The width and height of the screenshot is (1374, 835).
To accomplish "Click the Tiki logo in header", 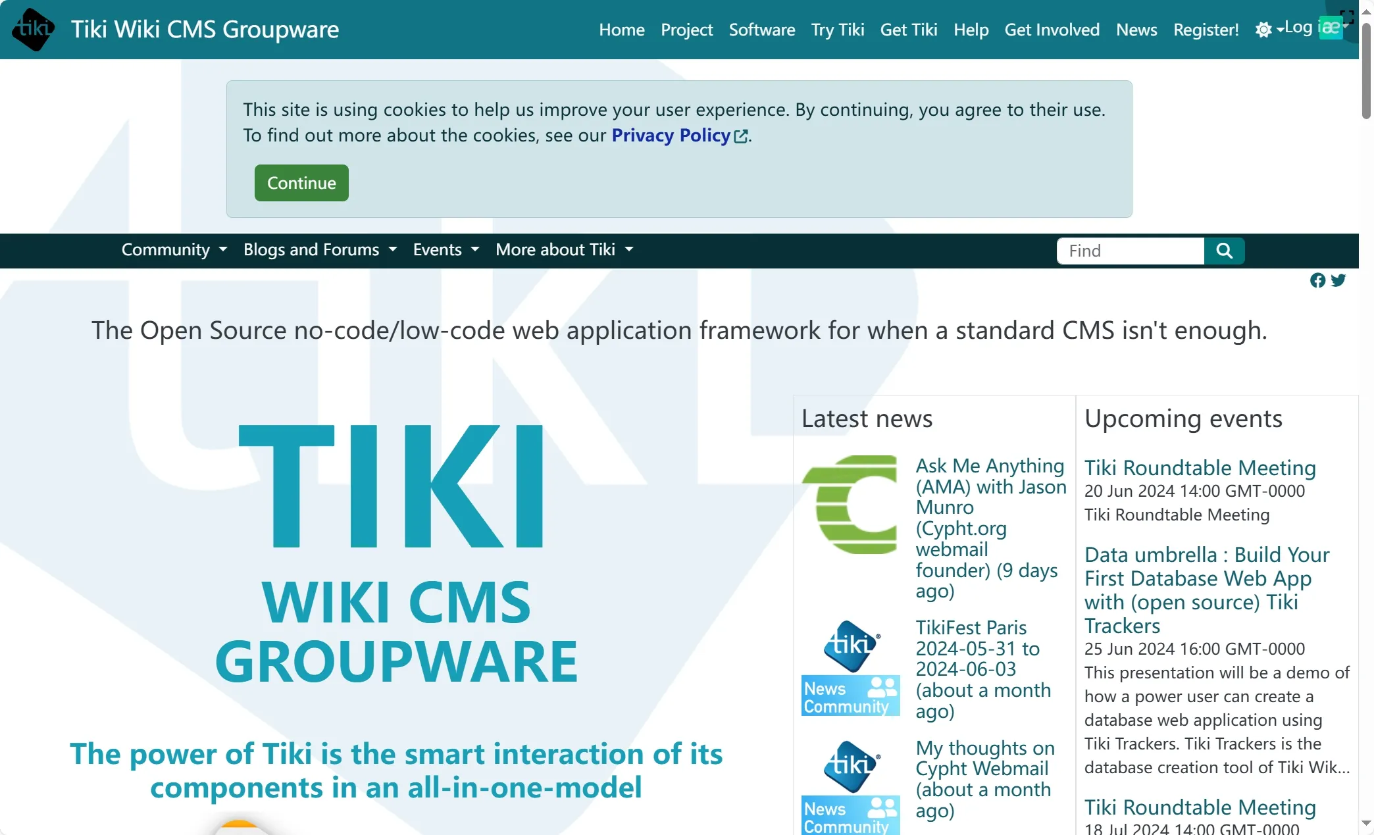I will pyautogui.click(x=33, y=30).
